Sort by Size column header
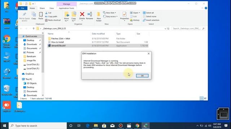 (x=138, y=34)
